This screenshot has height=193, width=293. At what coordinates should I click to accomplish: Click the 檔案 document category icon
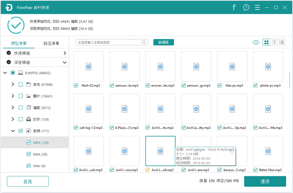(28, 107)
